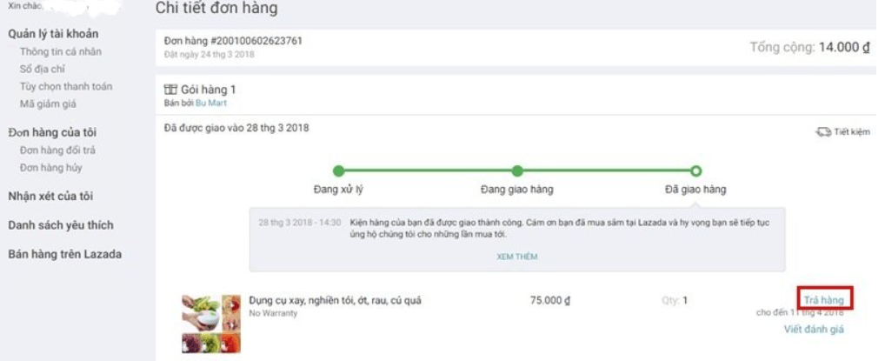Click the Đã giao hàng progress dot
The image size is (885, 361).
coord(695,170)
